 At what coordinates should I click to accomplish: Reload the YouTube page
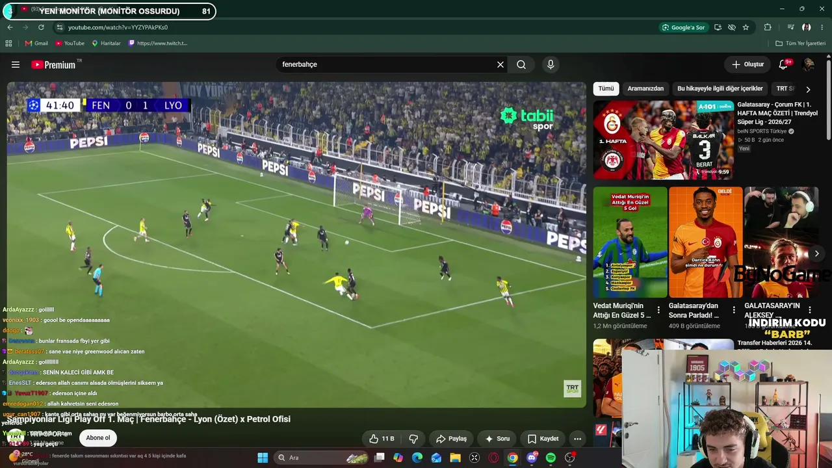41,27
